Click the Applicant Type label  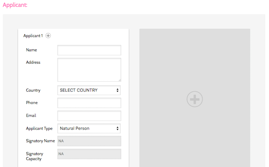pos(39,129)
